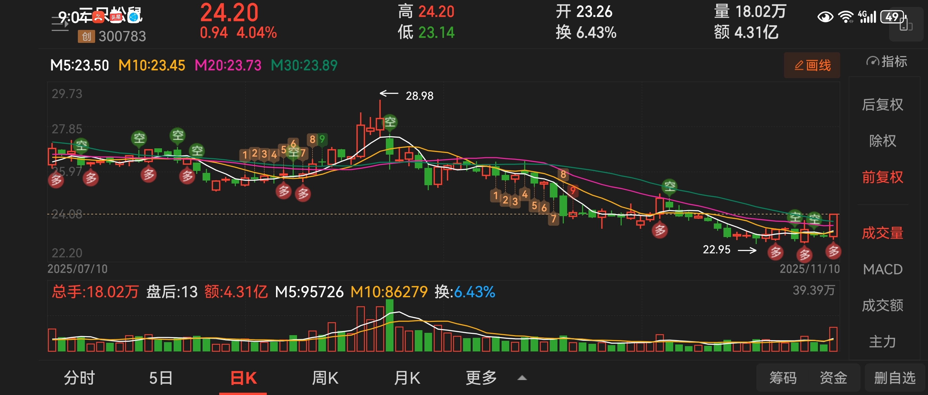This screenshot has width=928, height=395.
Task: Select 前复权 adjustment mode
Action: pos(882,177)
